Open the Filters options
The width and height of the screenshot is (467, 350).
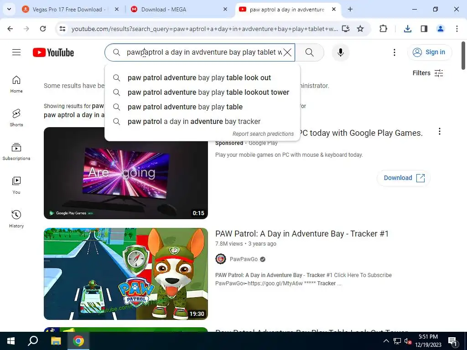click(x=428, y=73)
